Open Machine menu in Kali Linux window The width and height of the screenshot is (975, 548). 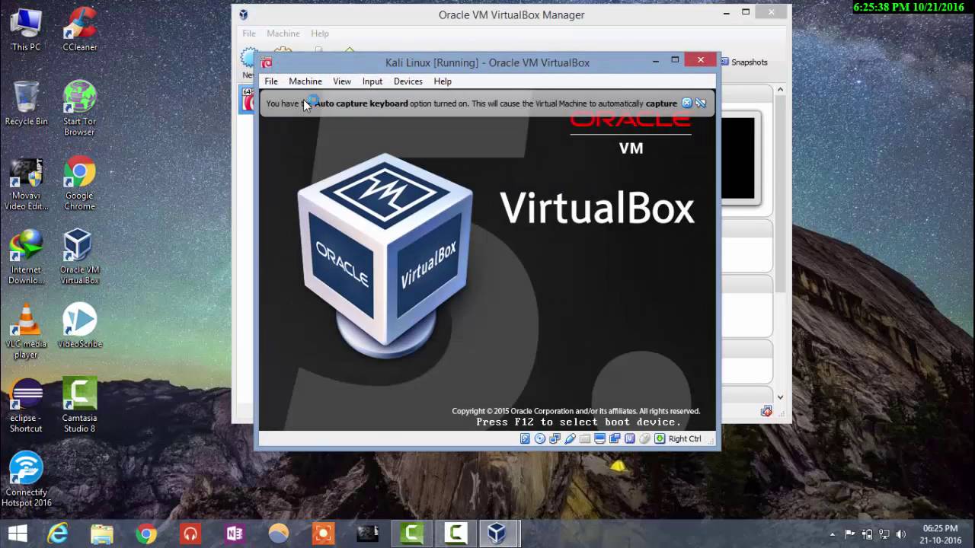tap(305, 81)
